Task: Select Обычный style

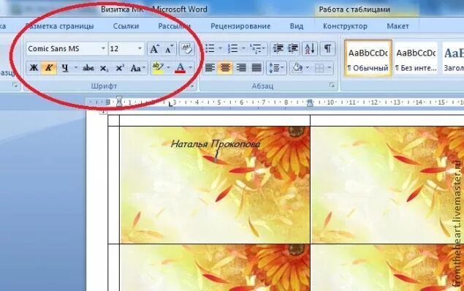Action: pyautogui.click(x=368, y=58)
